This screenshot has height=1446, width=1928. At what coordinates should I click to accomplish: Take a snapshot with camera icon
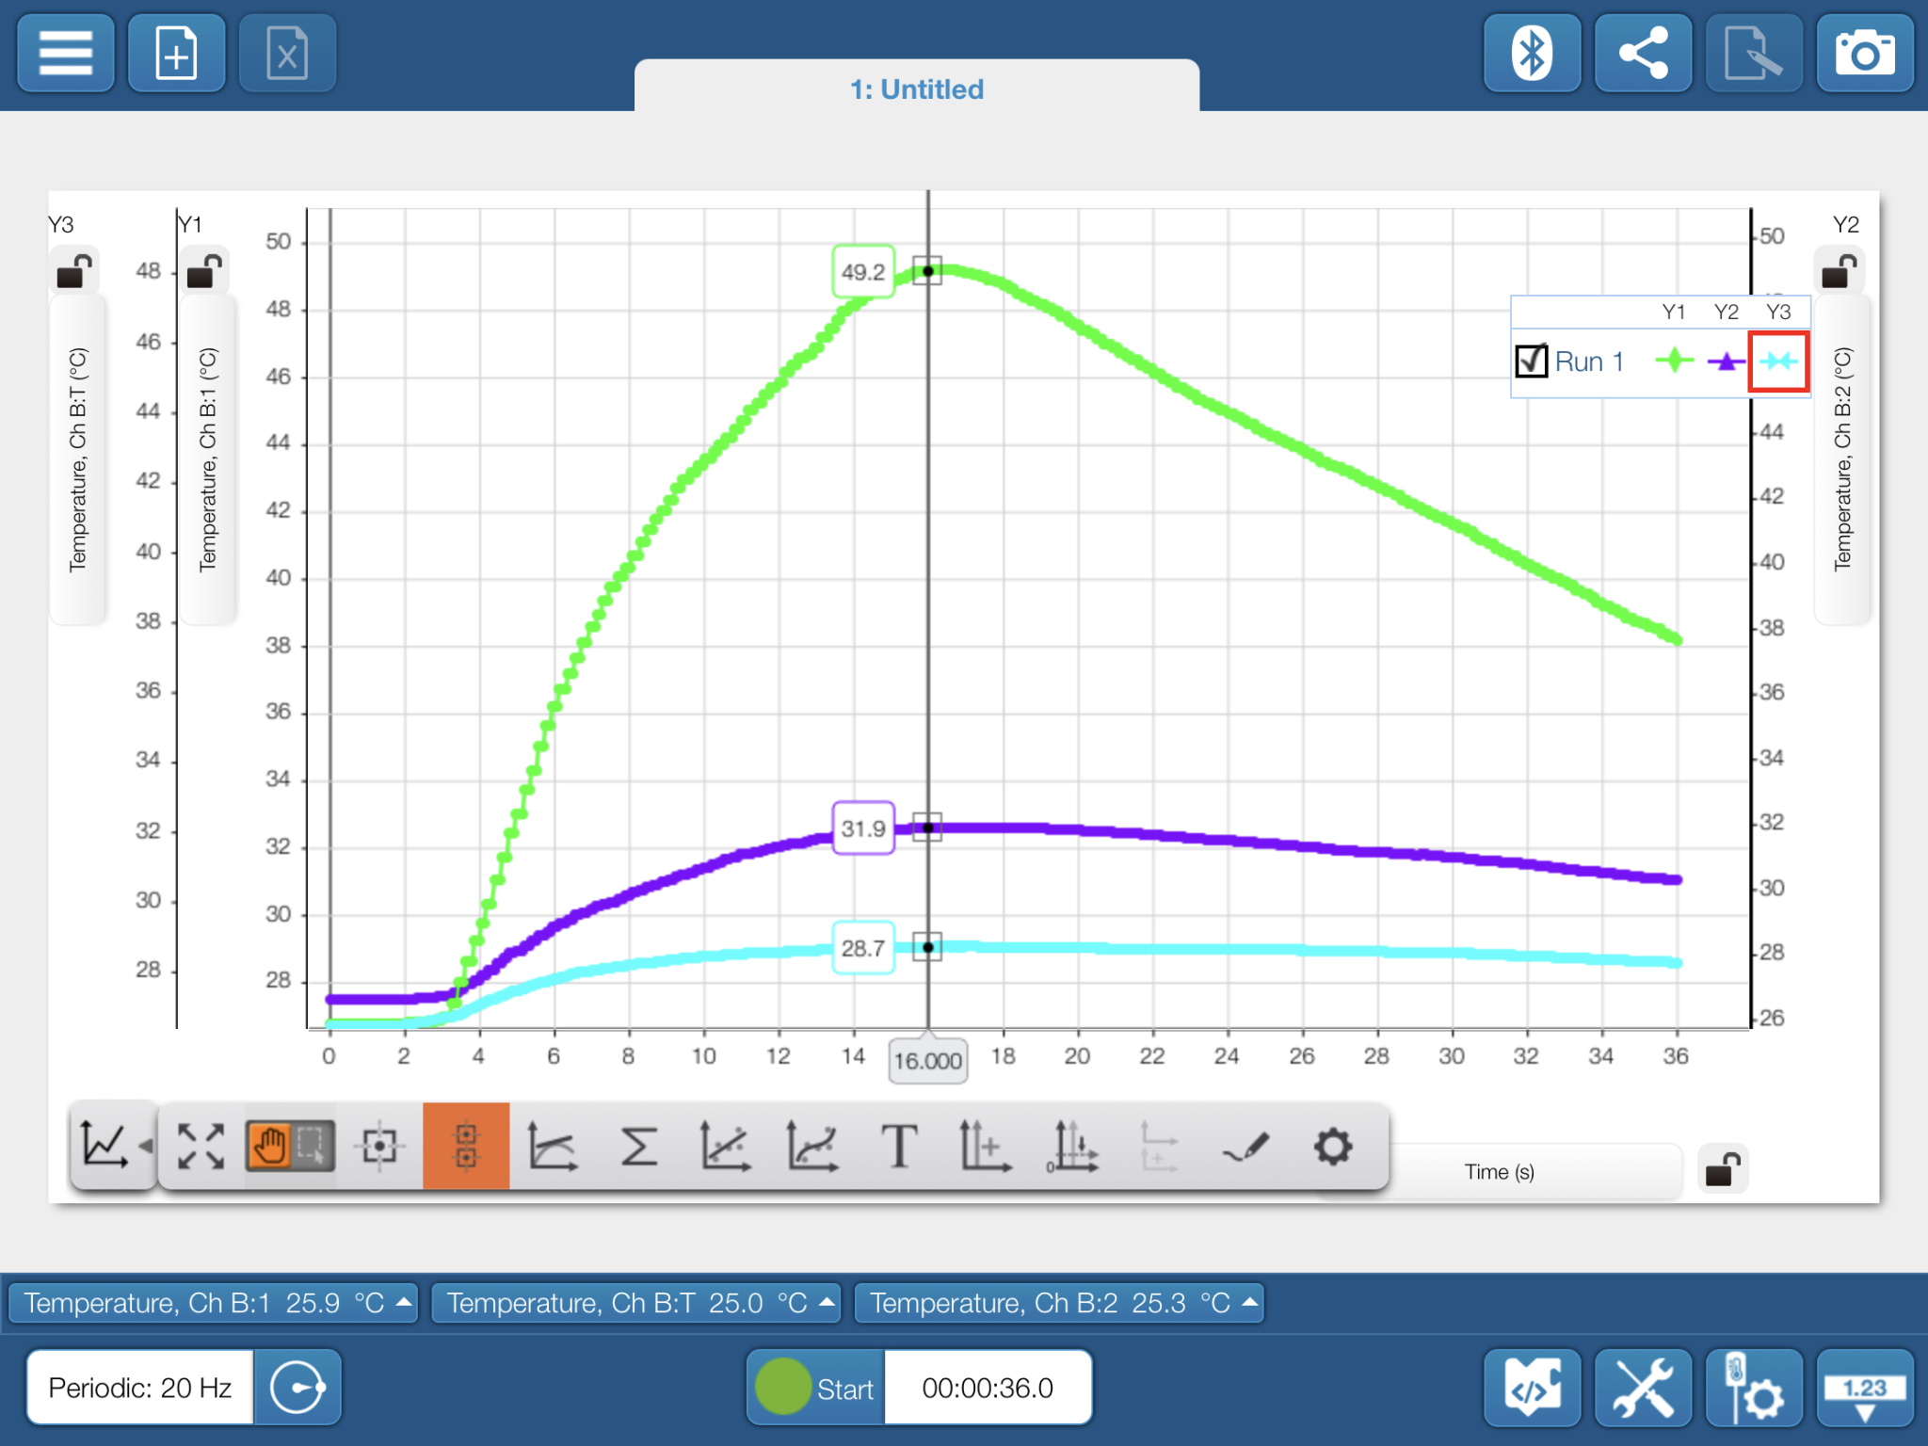point(1864,54)
